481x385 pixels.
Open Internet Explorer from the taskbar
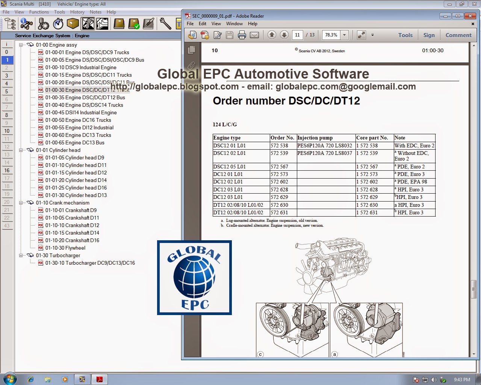[x=31, y=379]
